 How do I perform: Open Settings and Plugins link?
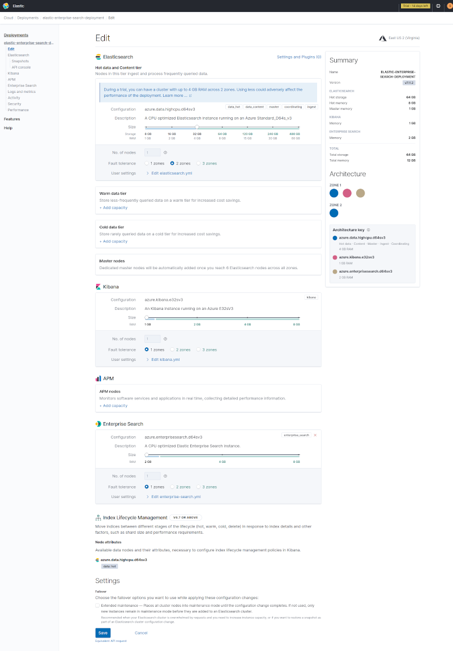tap(298, 57)
